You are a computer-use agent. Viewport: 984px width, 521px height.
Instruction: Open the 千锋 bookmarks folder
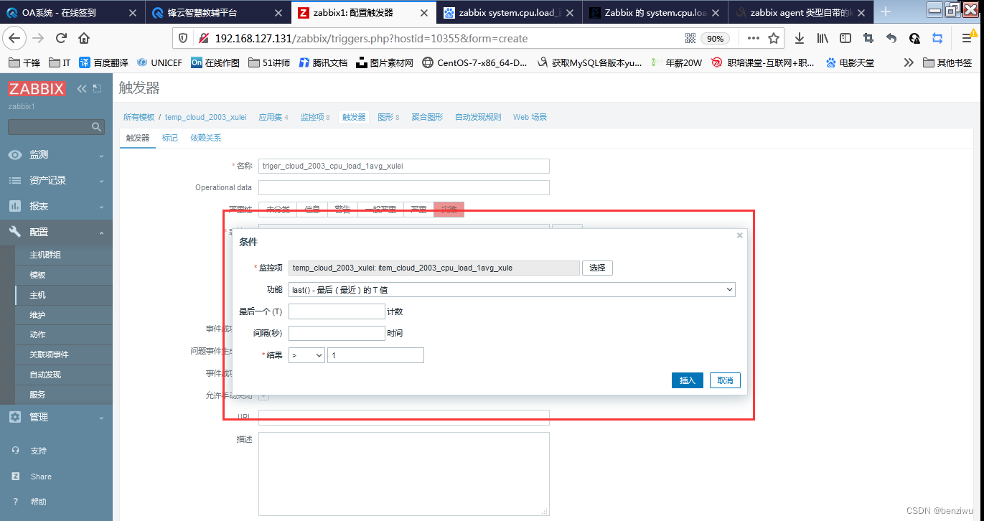click(24, 62)
